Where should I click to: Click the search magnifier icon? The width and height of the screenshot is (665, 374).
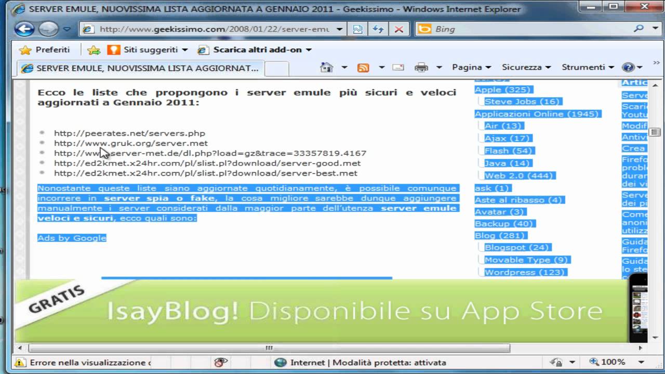click(x=639, y=29)
